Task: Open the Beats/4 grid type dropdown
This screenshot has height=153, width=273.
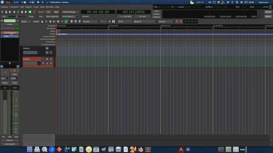Action: pyautogui.click(x=144, y=22)
